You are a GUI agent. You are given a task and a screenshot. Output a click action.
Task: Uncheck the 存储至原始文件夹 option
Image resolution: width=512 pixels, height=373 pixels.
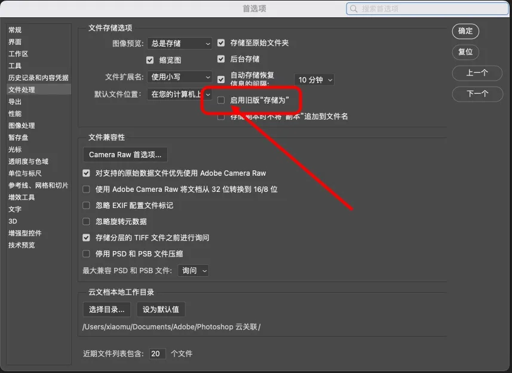pyautogui.click(x=221, y=42)
